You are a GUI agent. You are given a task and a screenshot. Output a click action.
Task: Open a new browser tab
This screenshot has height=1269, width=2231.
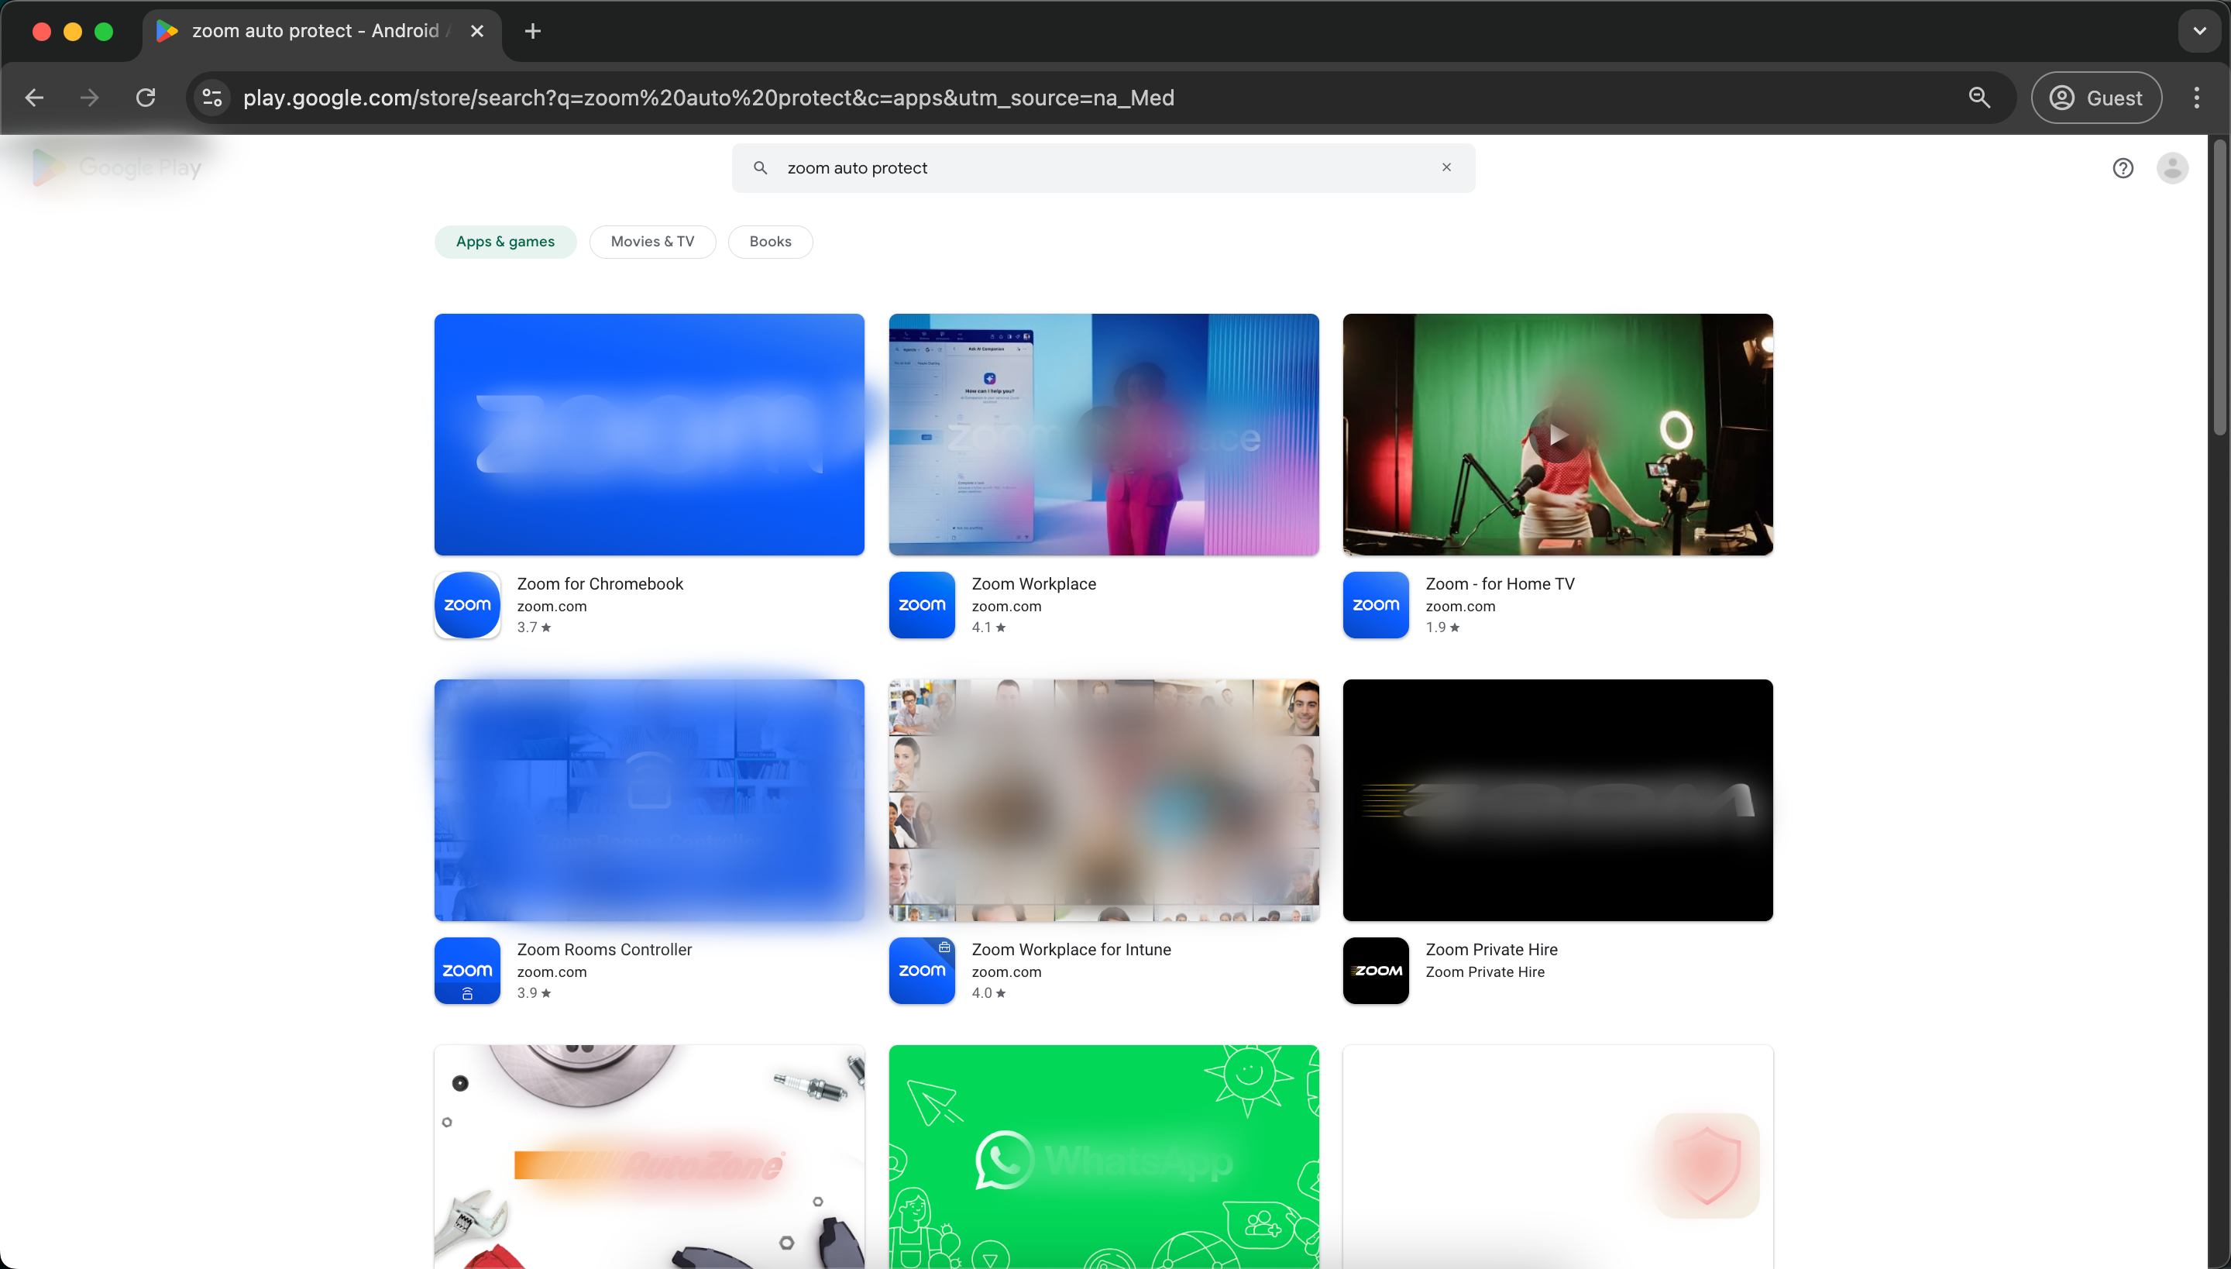pyautogui.click(x=532, y=31)
